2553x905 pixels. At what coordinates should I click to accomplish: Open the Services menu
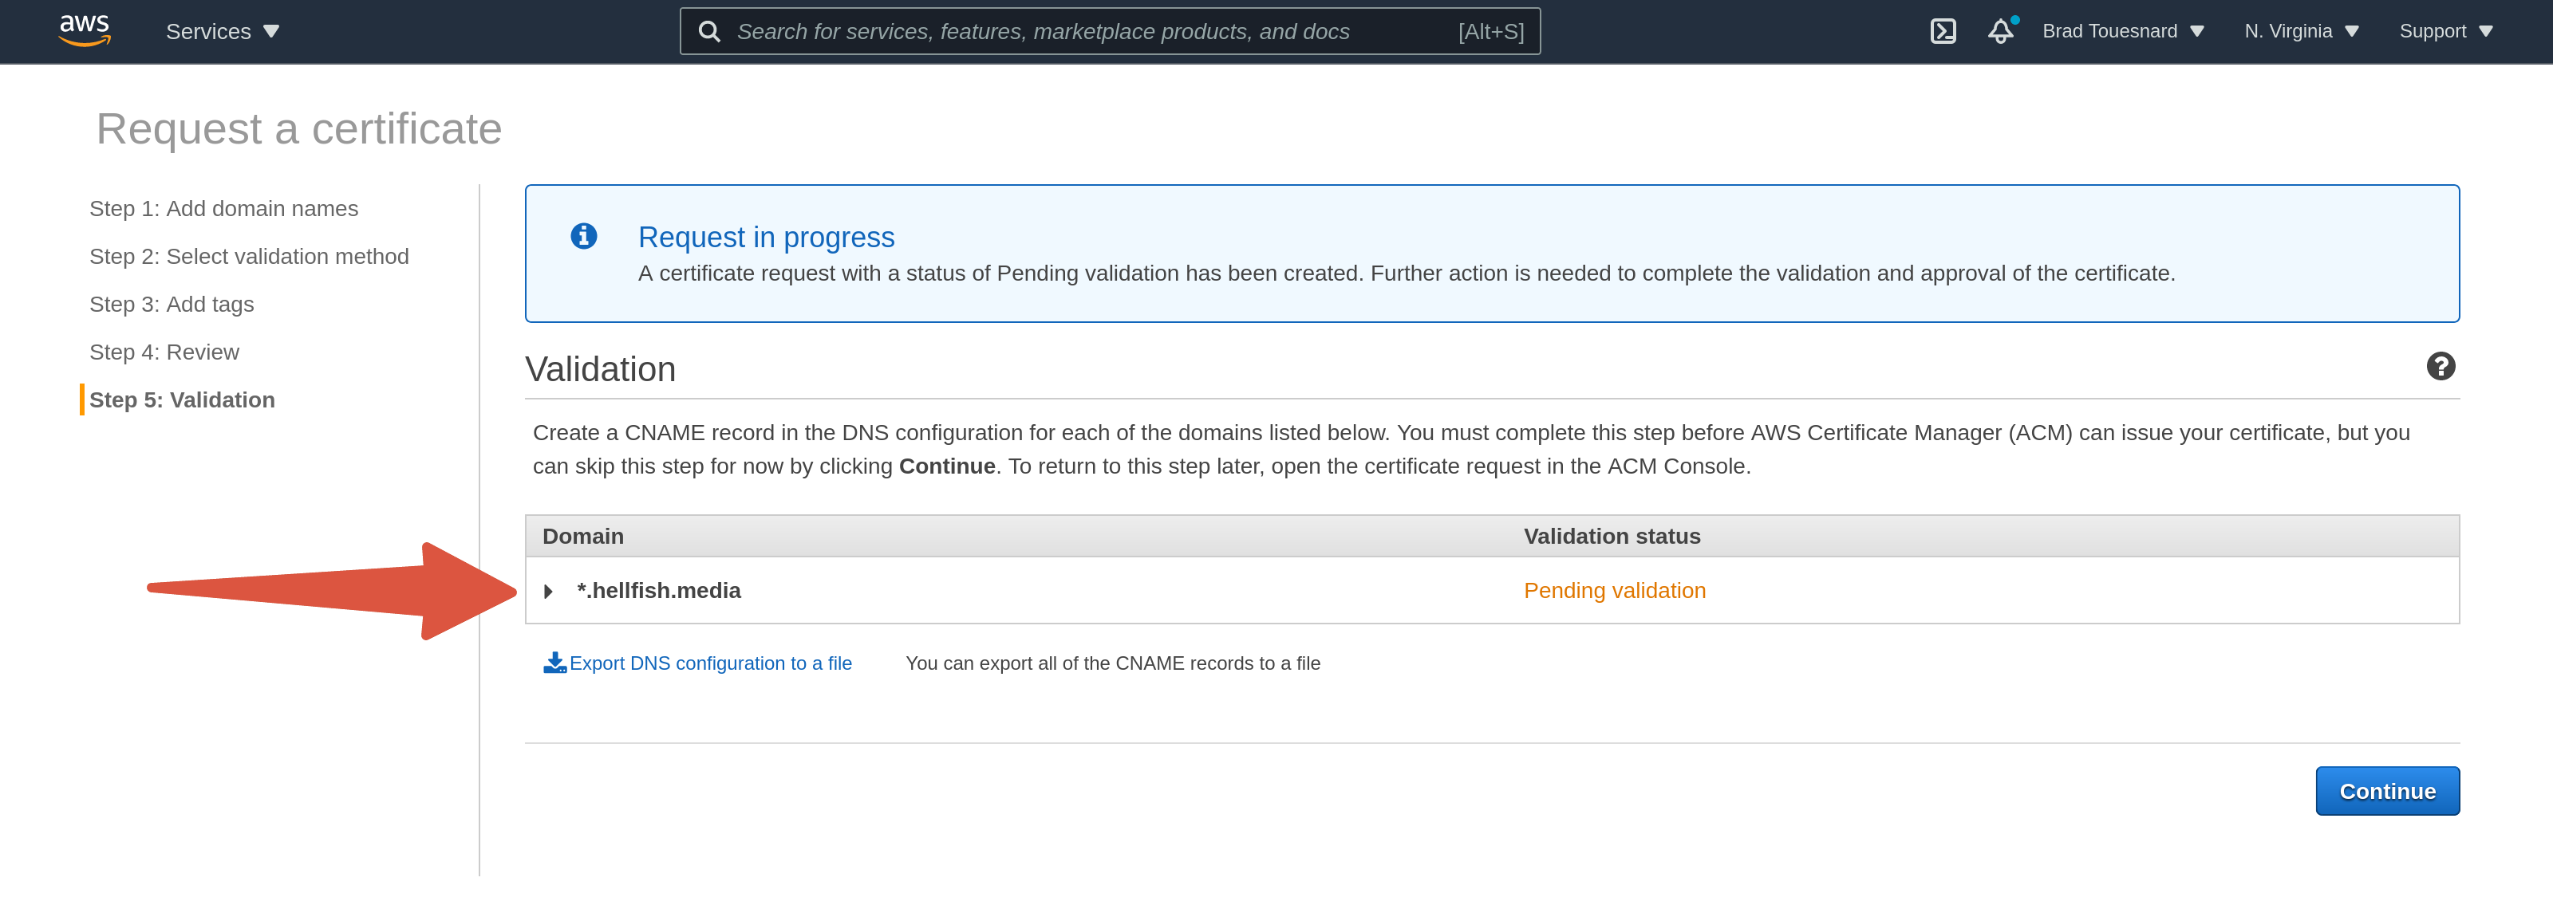click(208, 30)
